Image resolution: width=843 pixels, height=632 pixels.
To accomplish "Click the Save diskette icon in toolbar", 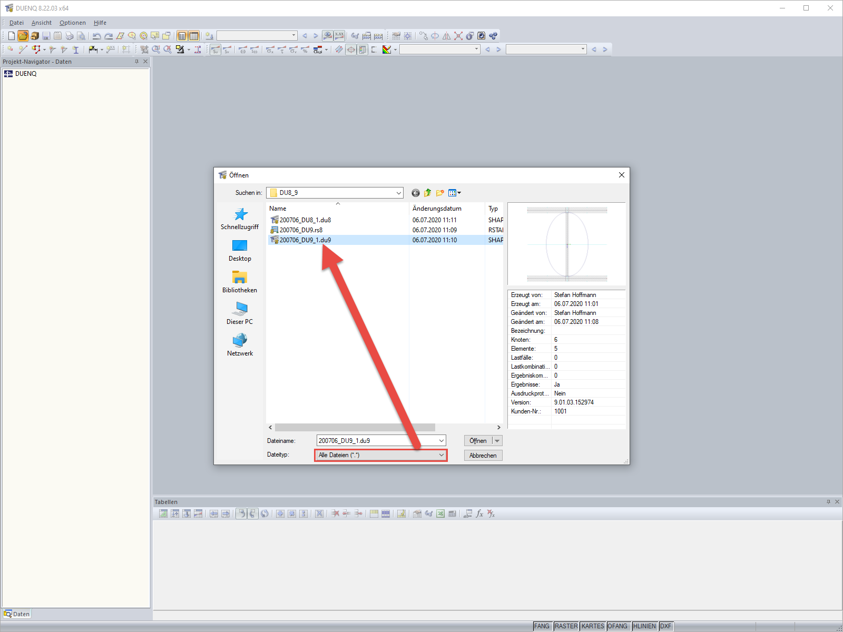I will pyautogui.click(x=46, y=36).
